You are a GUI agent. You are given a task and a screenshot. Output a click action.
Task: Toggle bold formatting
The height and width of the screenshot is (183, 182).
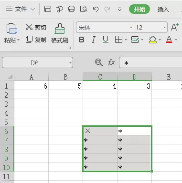click(82, 40)
